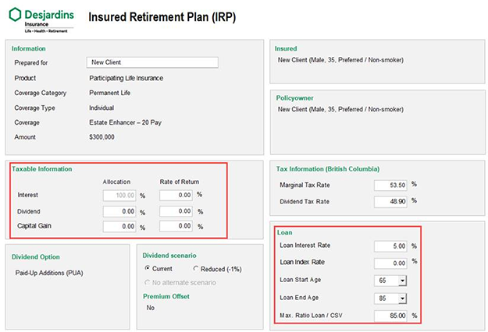Click the Desjardins Insurance logo
The image size is (488, 332).
point(41,20)
